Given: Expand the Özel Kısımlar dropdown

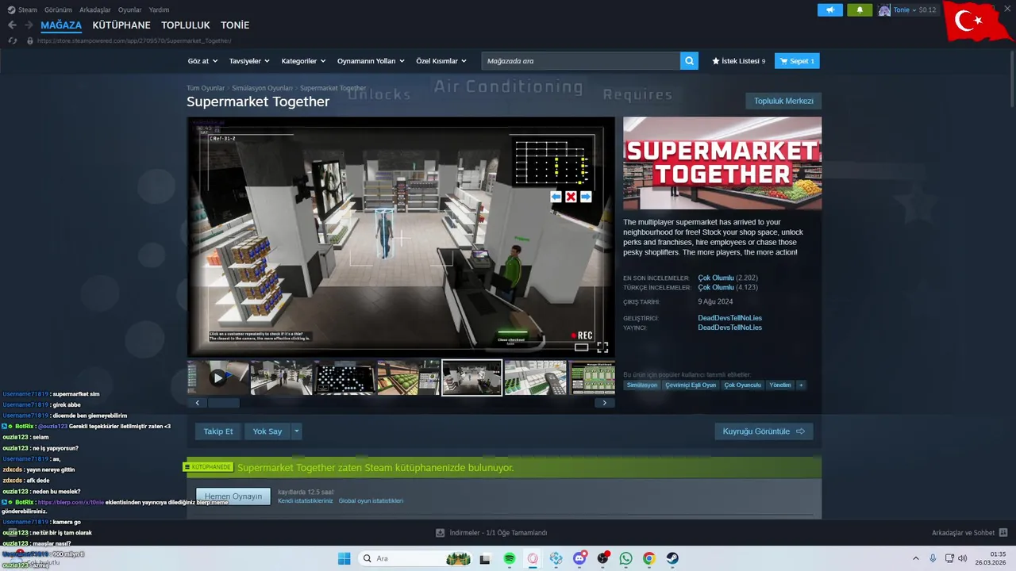Looking at the screenshot, I should pos(441,61).
